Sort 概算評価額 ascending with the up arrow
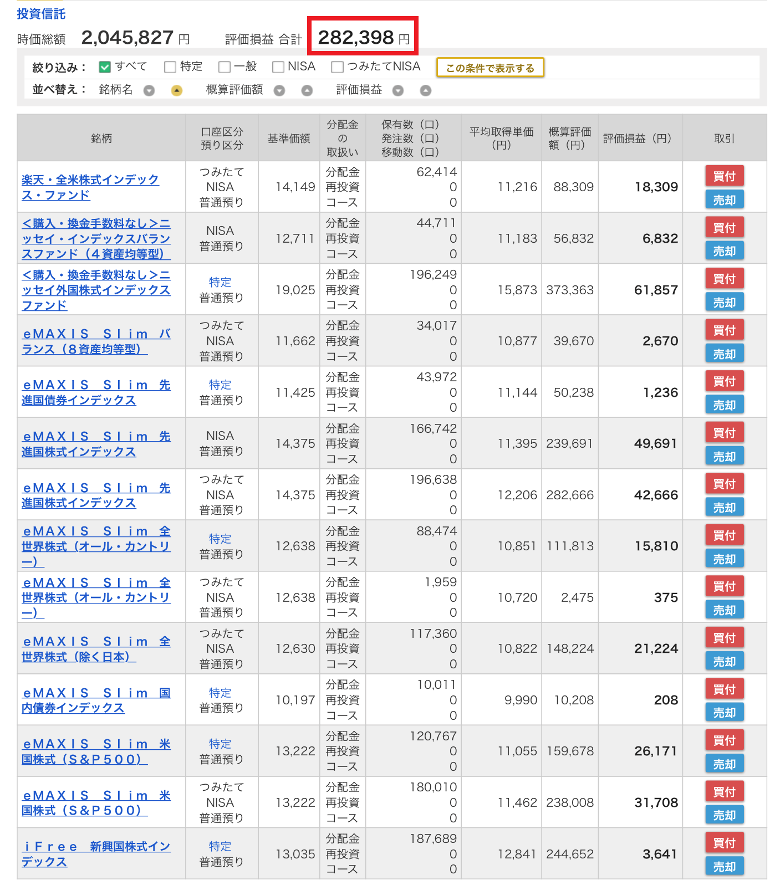 click(307, 90)
